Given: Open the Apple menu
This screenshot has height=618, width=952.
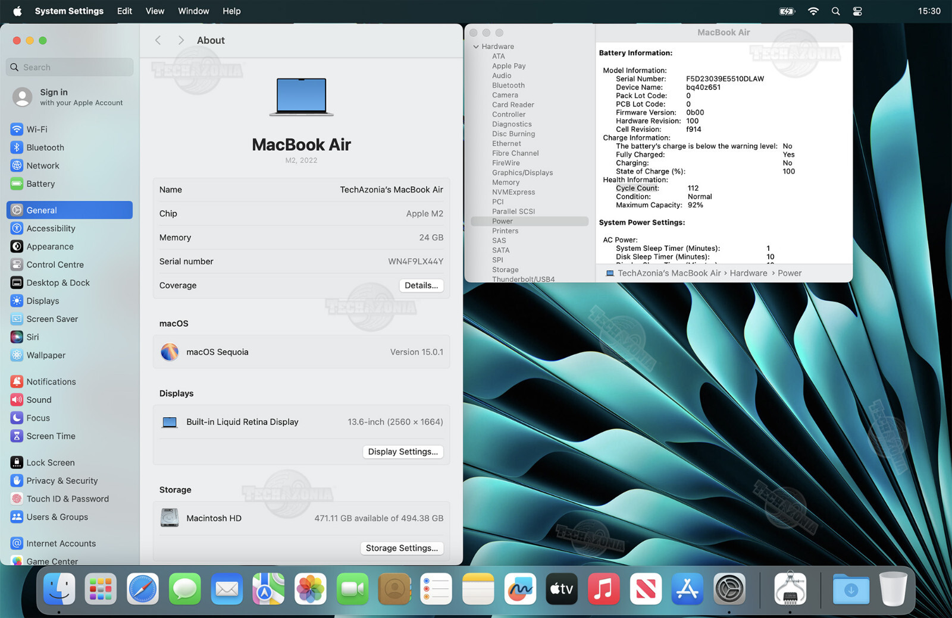Looking at the screenshot, I should coord(17,11).
